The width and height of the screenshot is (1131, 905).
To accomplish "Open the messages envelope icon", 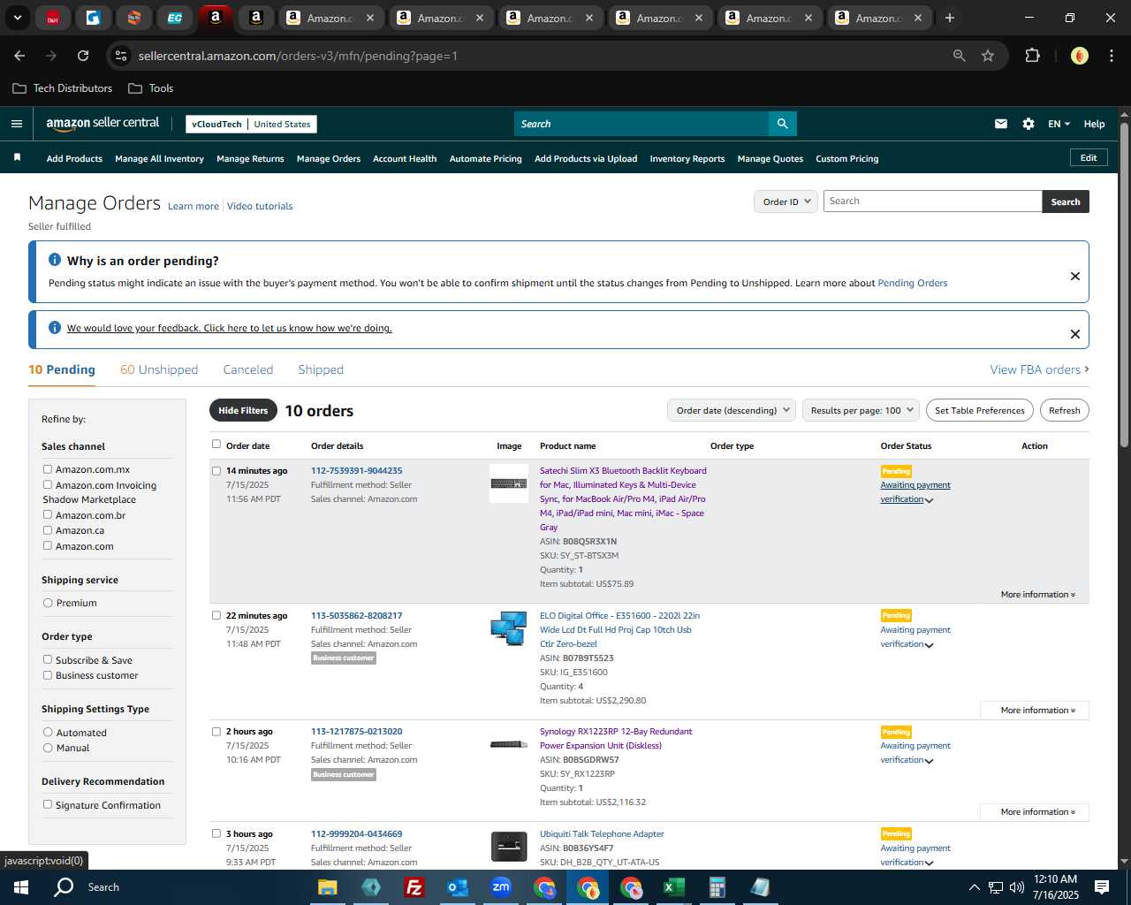I will 1000,124.
